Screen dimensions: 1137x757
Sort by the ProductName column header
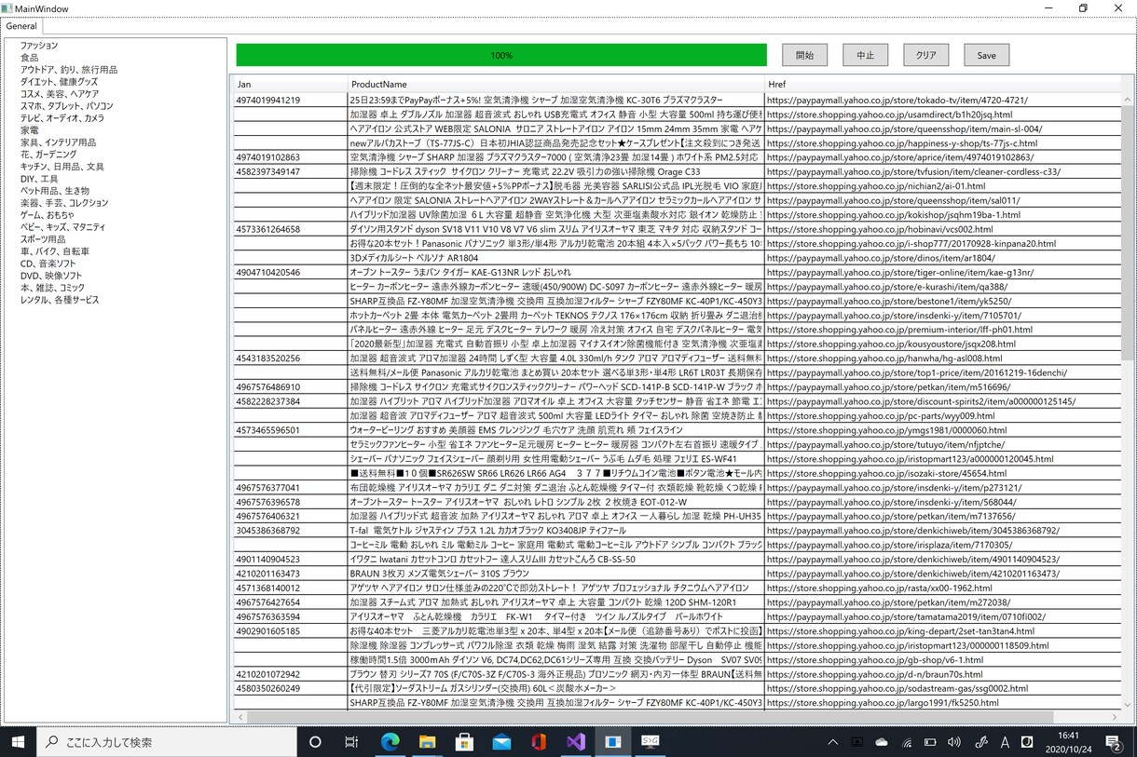tap(555, 84)
